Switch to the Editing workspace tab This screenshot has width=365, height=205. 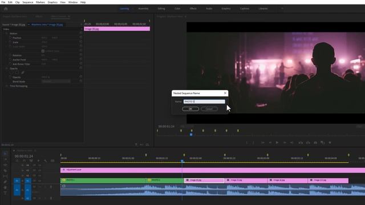(161, 9)
